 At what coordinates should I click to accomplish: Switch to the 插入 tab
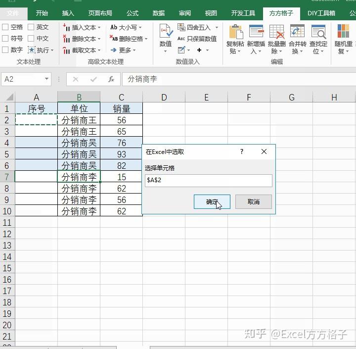[x=68, y=13]
